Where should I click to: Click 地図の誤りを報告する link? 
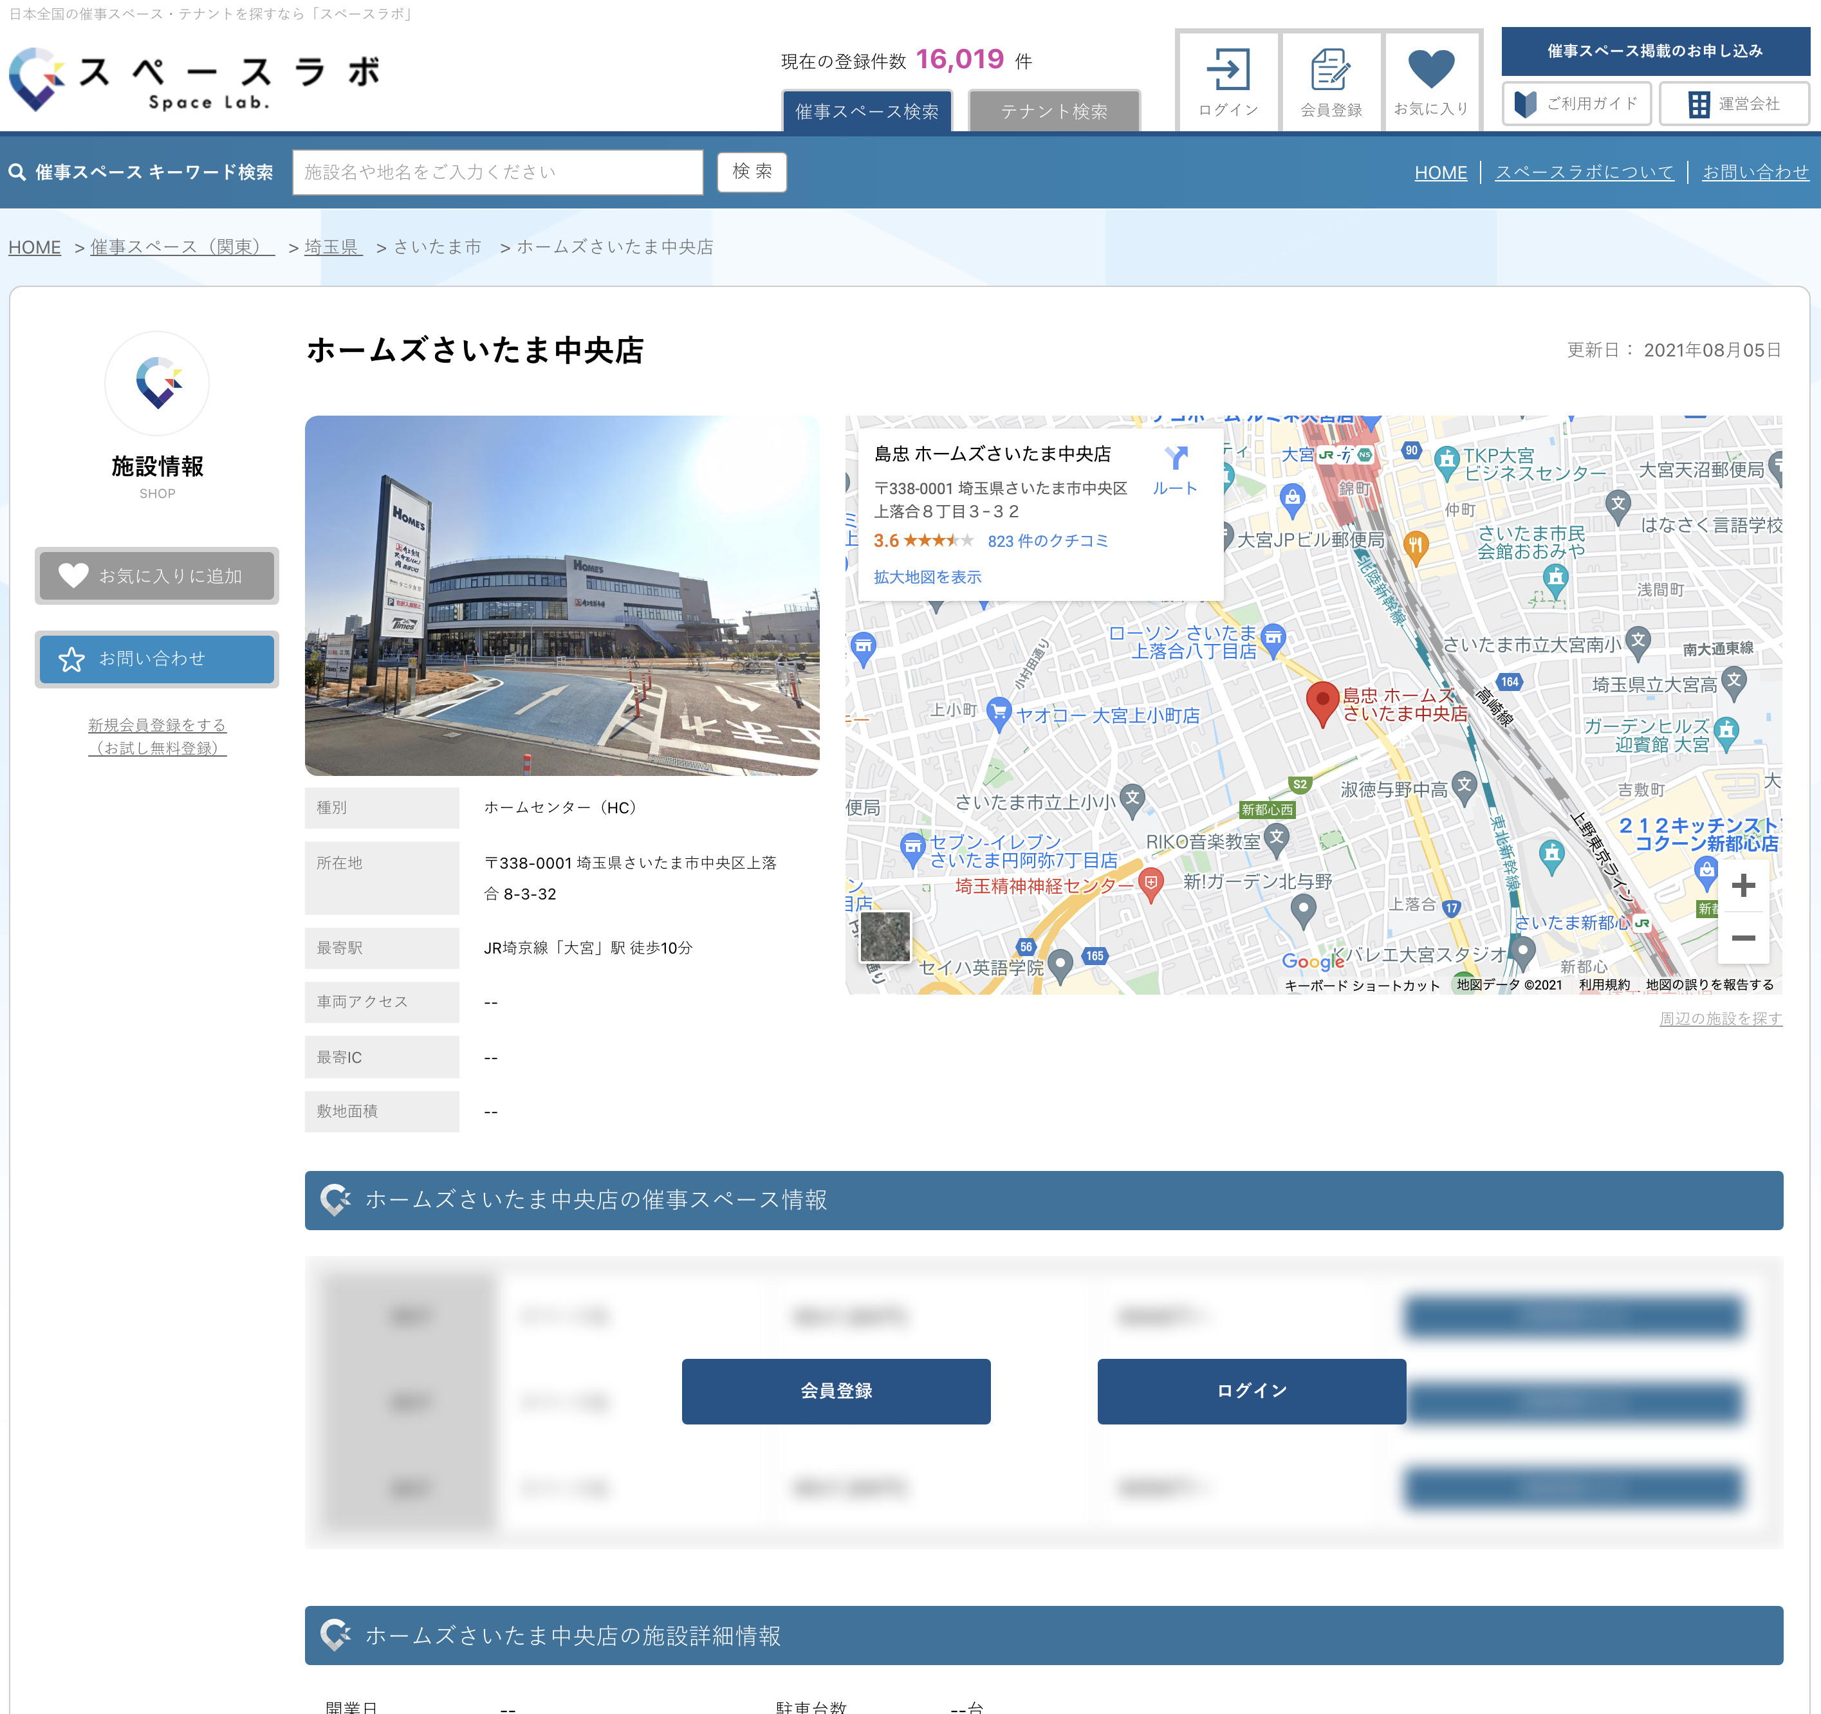pos(1709,985)
